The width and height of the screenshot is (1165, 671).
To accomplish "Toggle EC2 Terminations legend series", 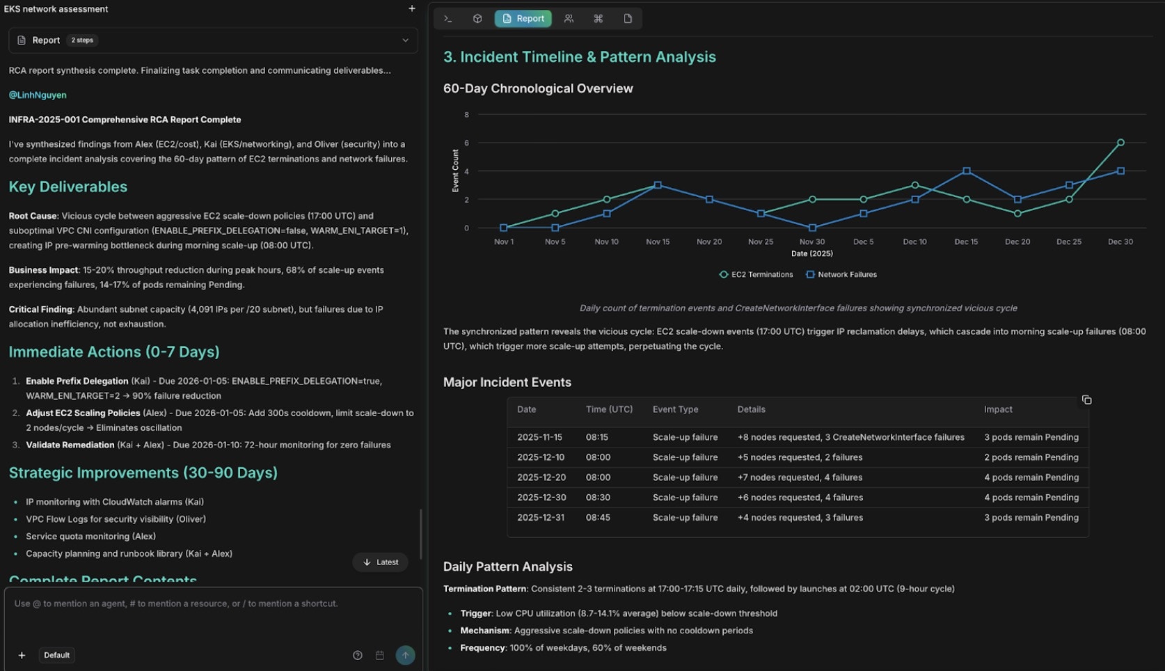I will [x=756, y=274].
